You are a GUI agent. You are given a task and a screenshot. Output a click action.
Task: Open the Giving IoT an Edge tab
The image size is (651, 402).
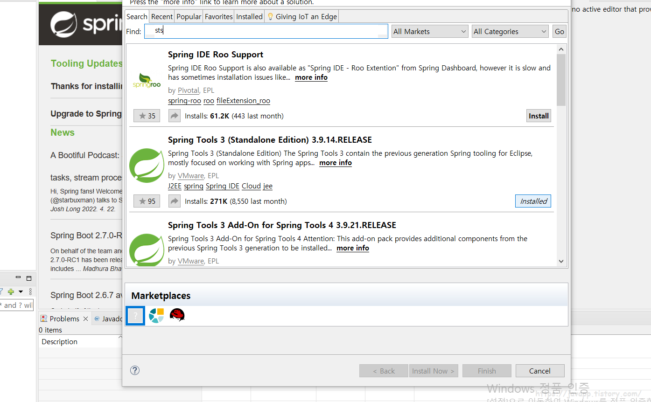(x=302, y=16)
